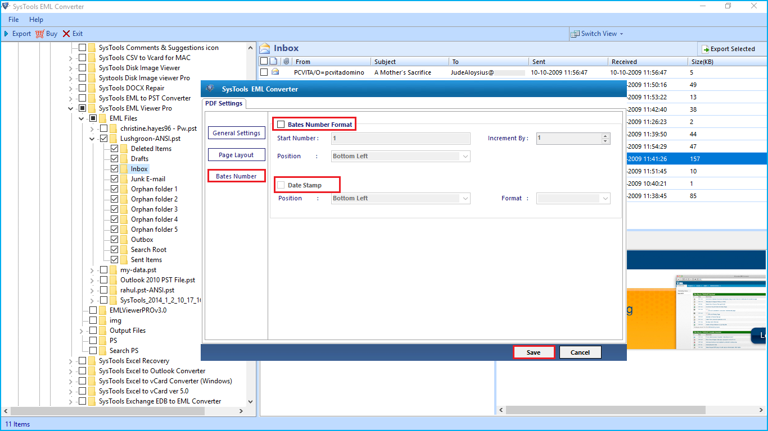Click the Export Selected button
The width and height of the screenshot is (768, 431).
point(728,49)
